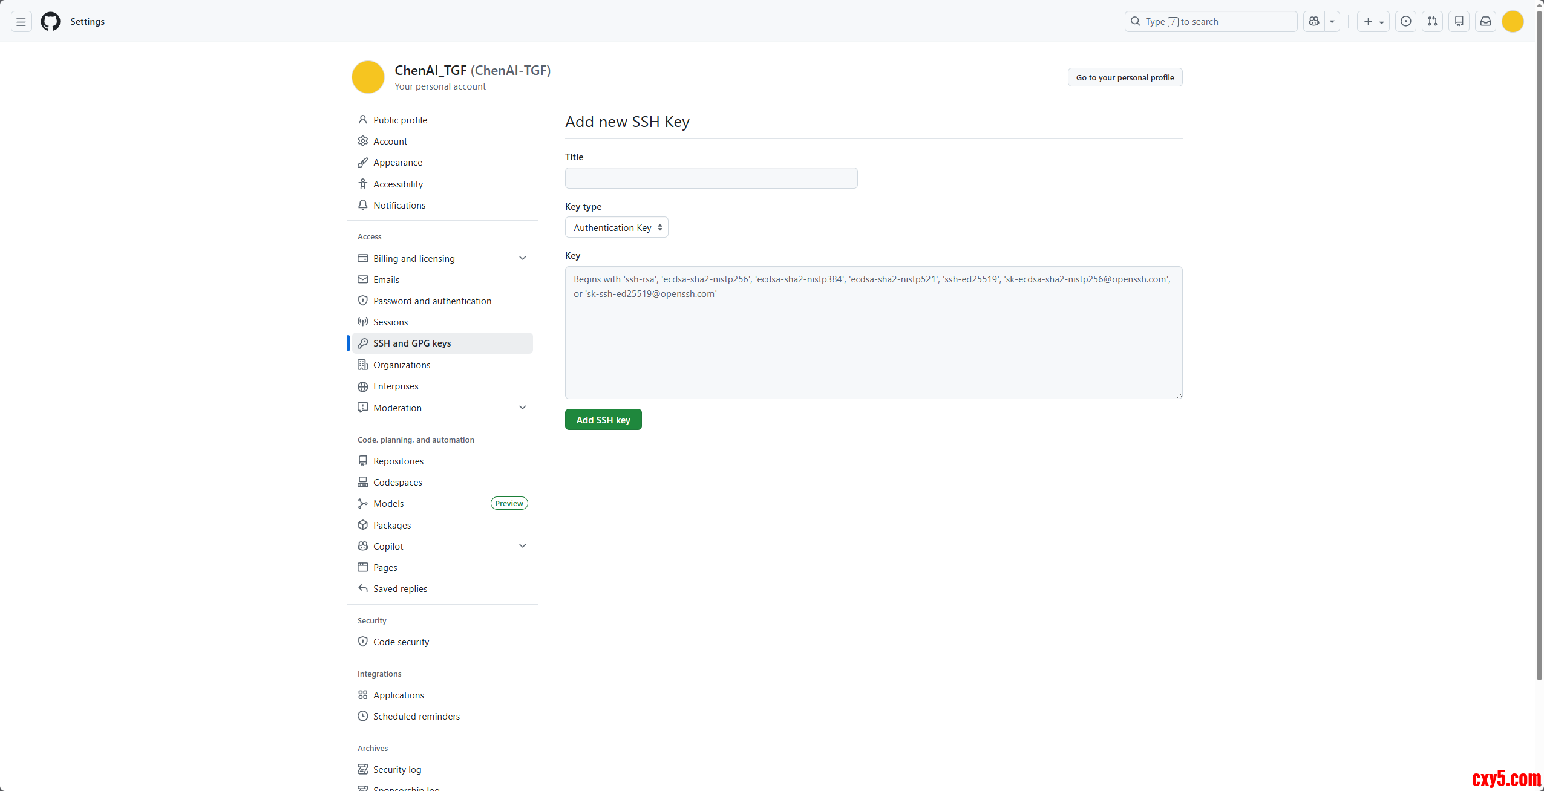
Task: Expand the Copilot settings section
Action: [522, 546]
